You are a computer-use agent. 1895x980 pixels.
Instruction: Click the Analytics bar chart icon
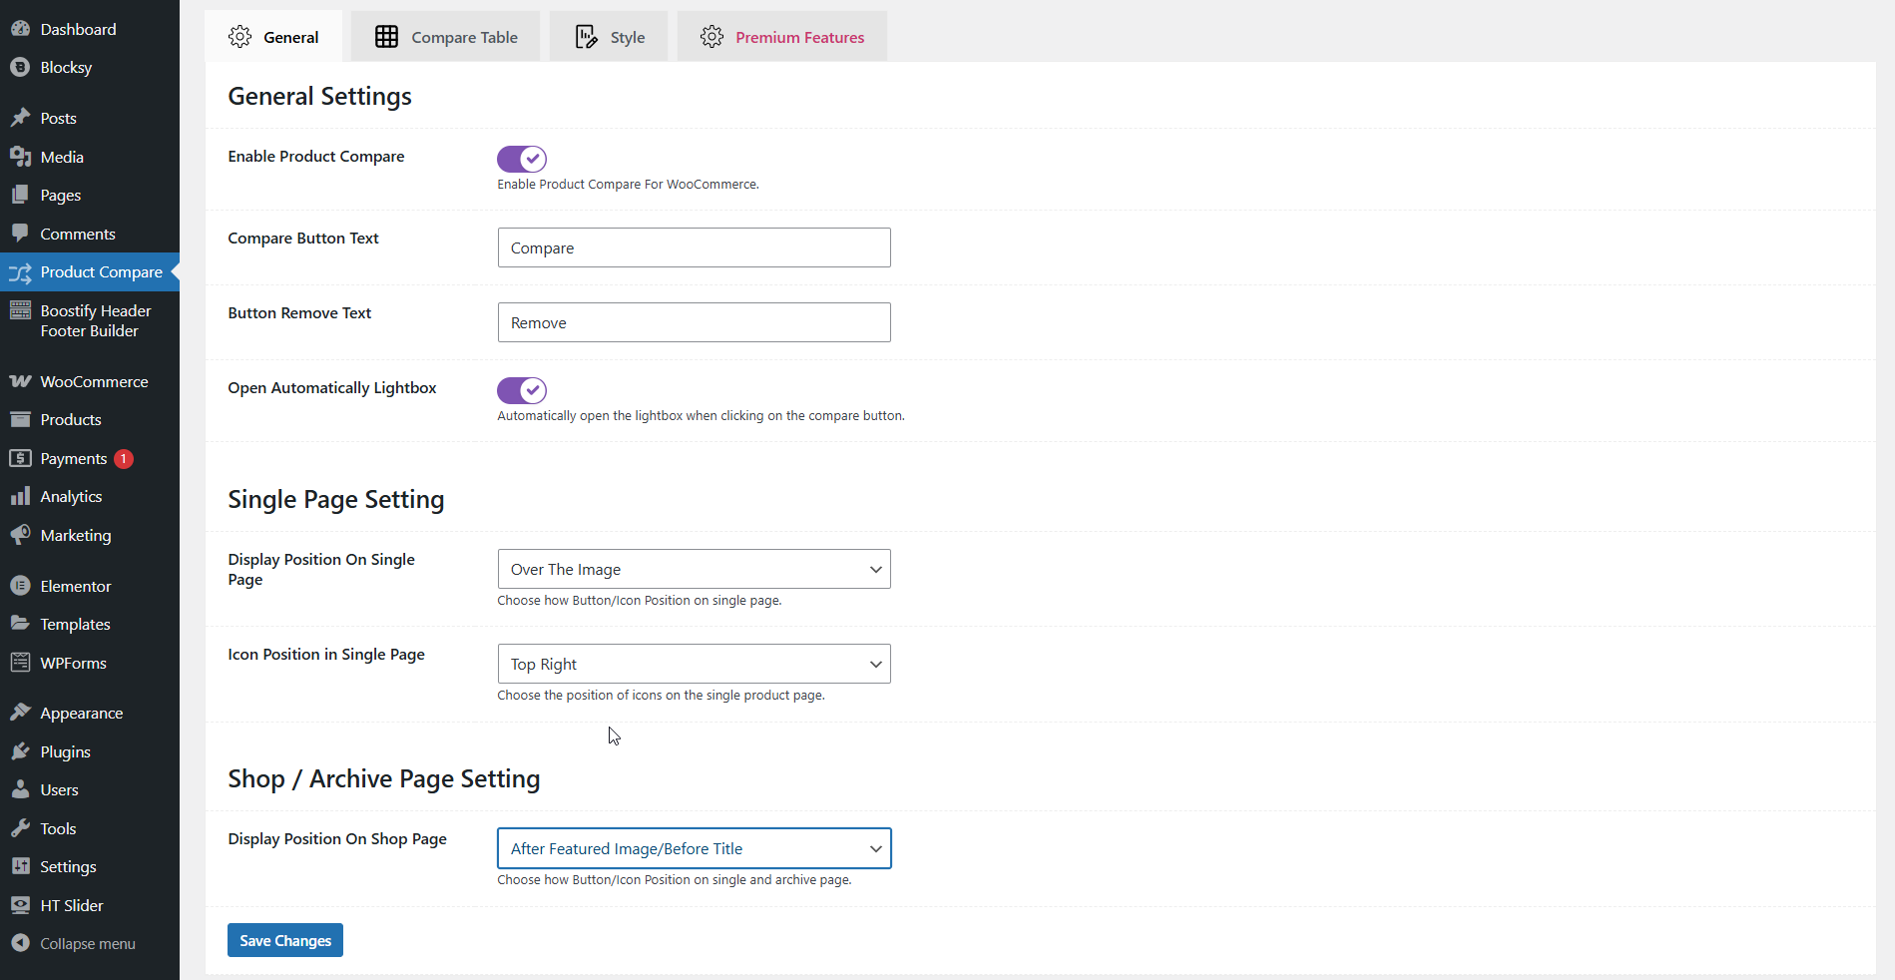(20, 496)
